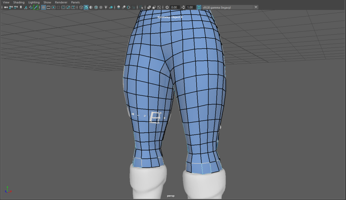Click the Exposure icon beside 0.00
The width and height of the screenshot is (346, 200).
pyautogui.click(x=167, y=7)
